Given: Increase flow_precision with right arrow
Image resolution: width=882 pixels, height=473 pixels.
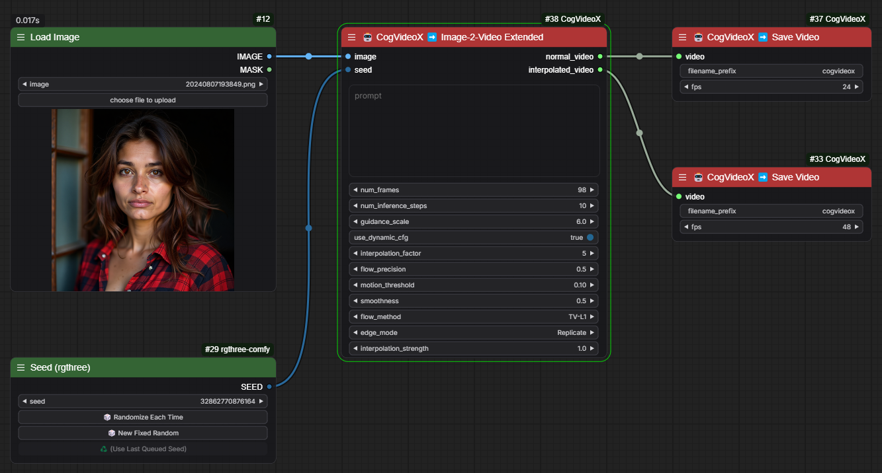Looking at the screenshot, I should pos(592,270).
